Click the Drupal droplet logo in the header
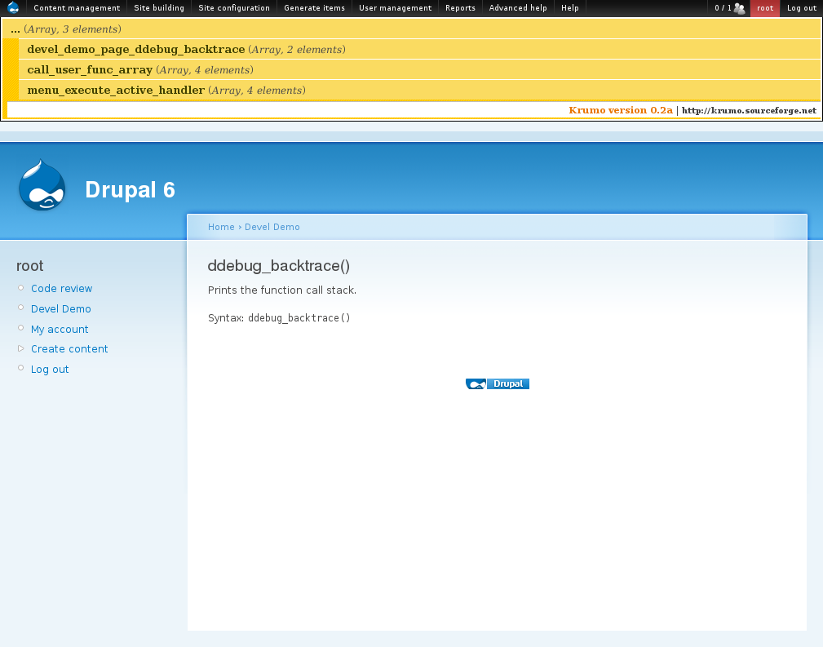 click(x=42, y=184)
